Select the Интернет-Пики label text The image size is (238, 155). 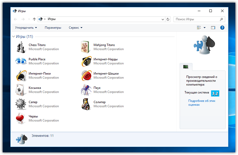[40, 73]
